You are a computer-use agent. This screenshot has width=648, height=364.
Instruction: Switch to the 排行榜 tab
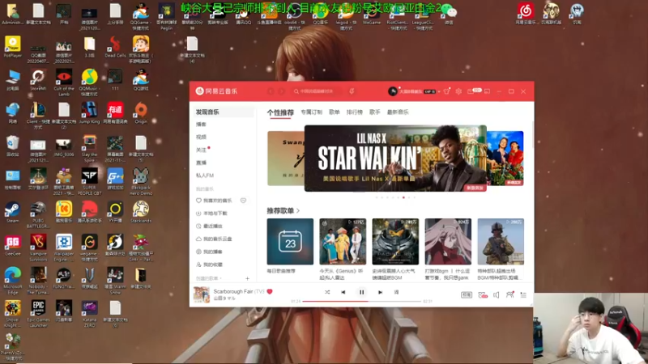coord(354,112)
